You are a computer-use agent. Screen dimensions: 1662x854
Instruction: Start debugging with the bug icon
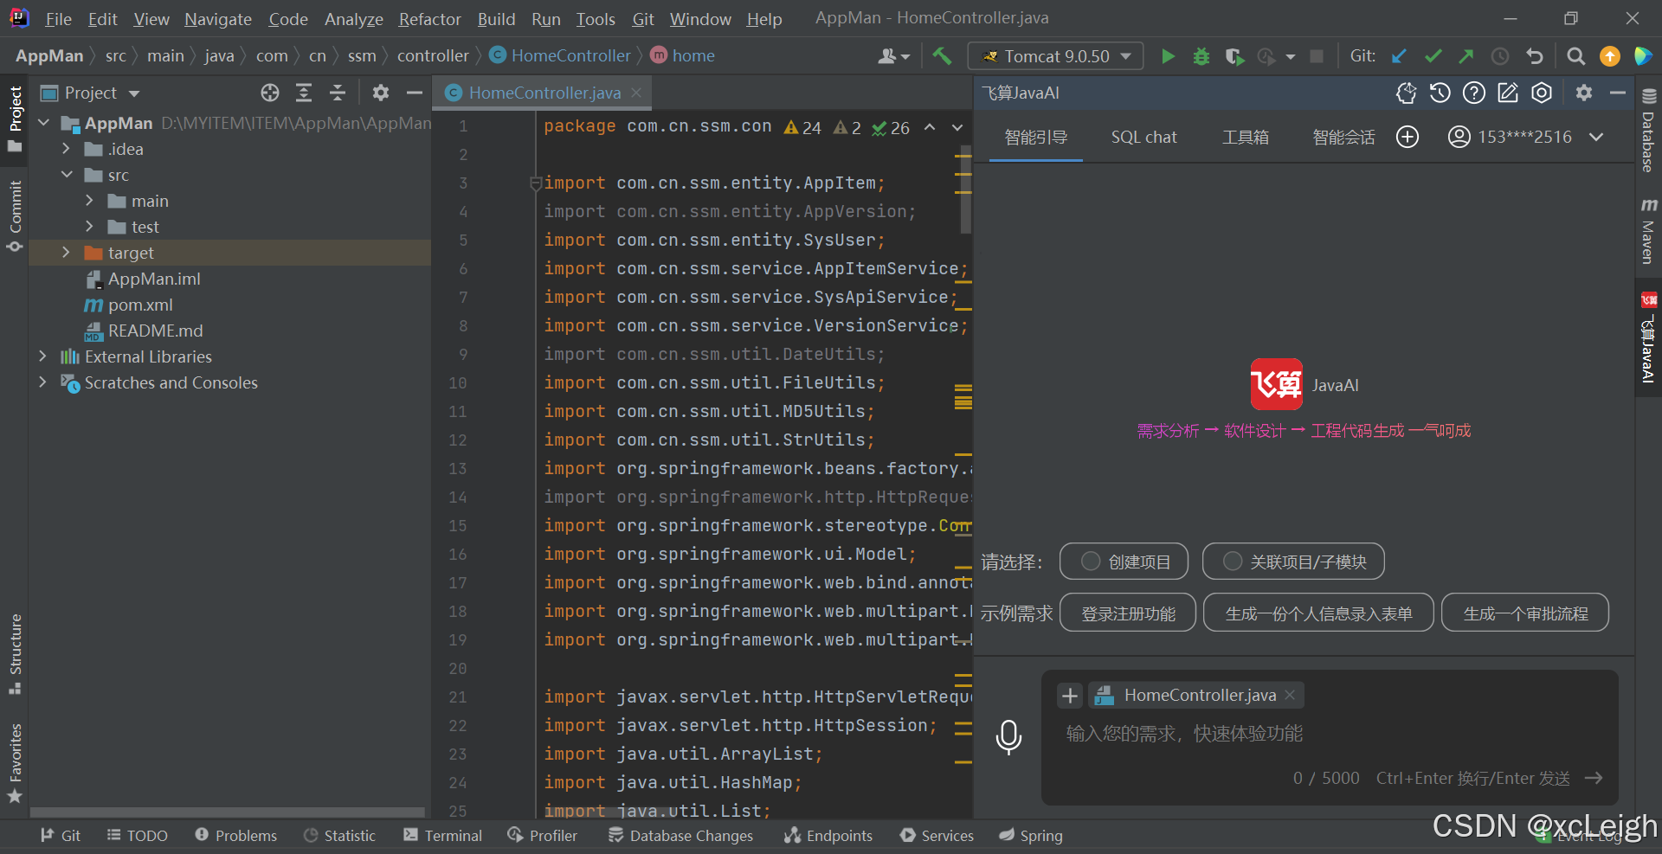(1201, 56)
